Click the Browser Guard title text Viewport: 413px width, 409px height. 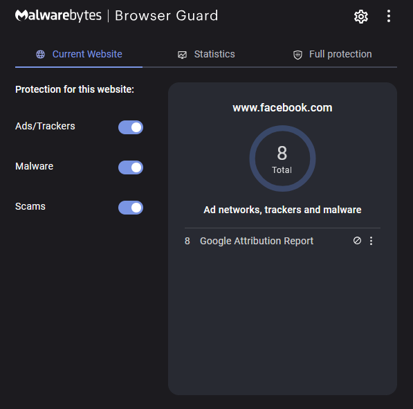[167, 15]
